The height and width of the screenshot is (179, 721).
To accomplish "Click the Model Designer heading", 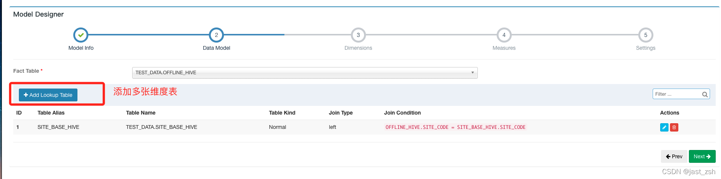I will coord(39,14).
